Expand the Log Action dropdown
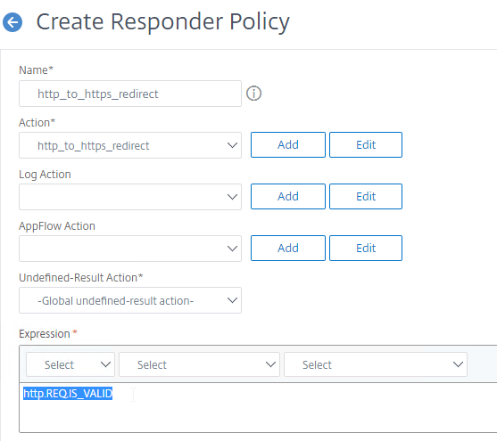The height and width of the screenshot is (441, 497). click(130, 197)
